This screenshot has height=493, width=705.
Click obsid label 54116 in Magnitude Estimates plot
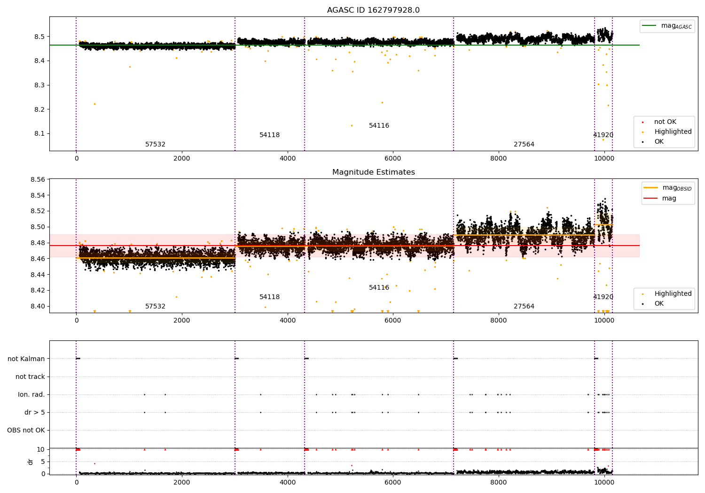(x=379, y=288)
